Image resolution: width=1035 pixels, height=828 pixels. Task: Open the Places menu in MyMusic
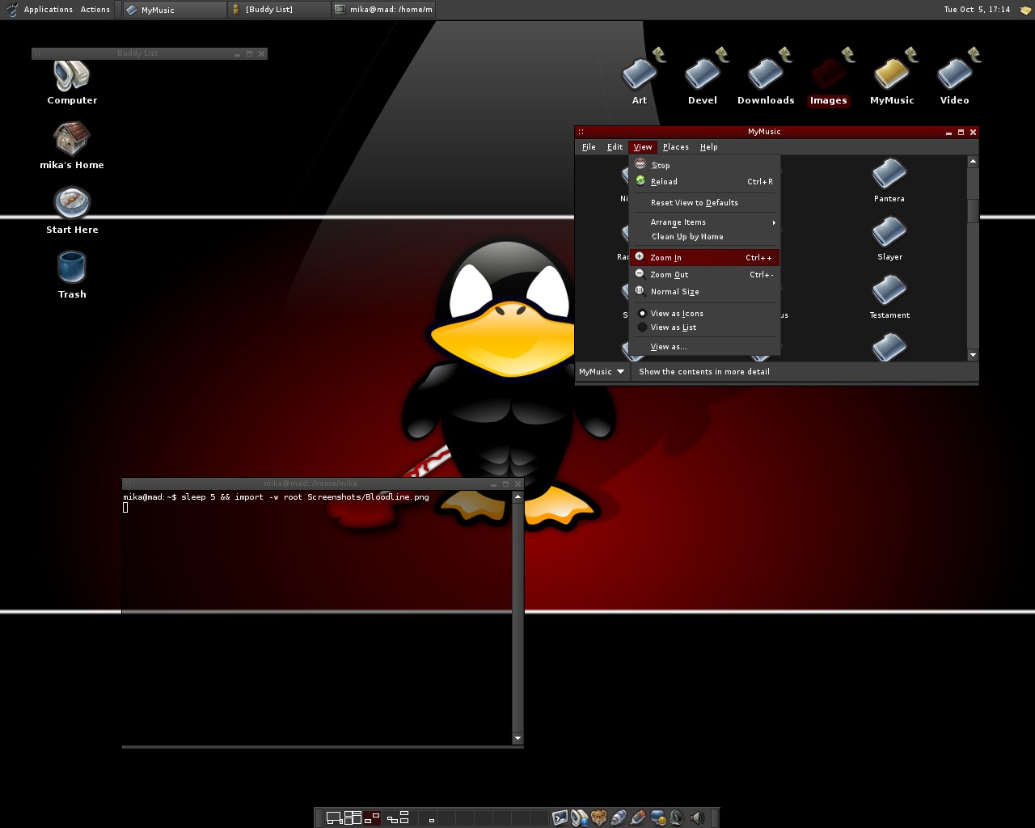[676, 147]
